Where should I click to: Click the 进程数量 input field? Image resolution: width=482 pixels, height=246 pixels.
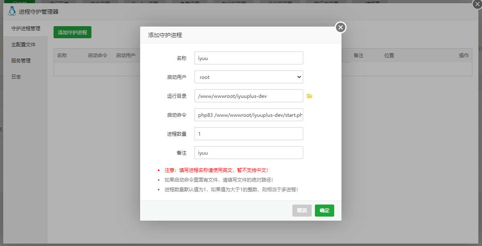coord(249,134)
